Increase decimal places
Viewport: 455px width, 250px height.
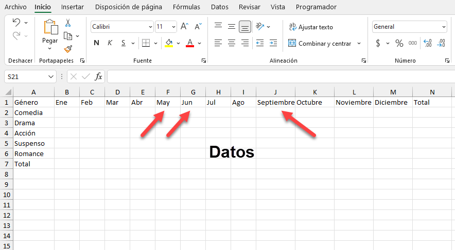(428, 43)
